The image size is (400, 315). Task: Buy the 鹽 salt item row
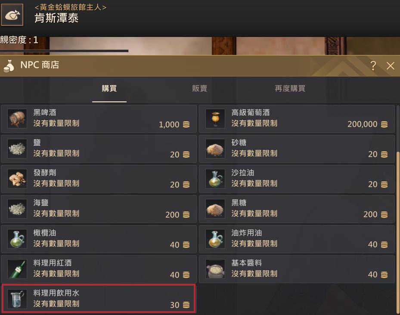pyautogui.click(x=99, y=149)
